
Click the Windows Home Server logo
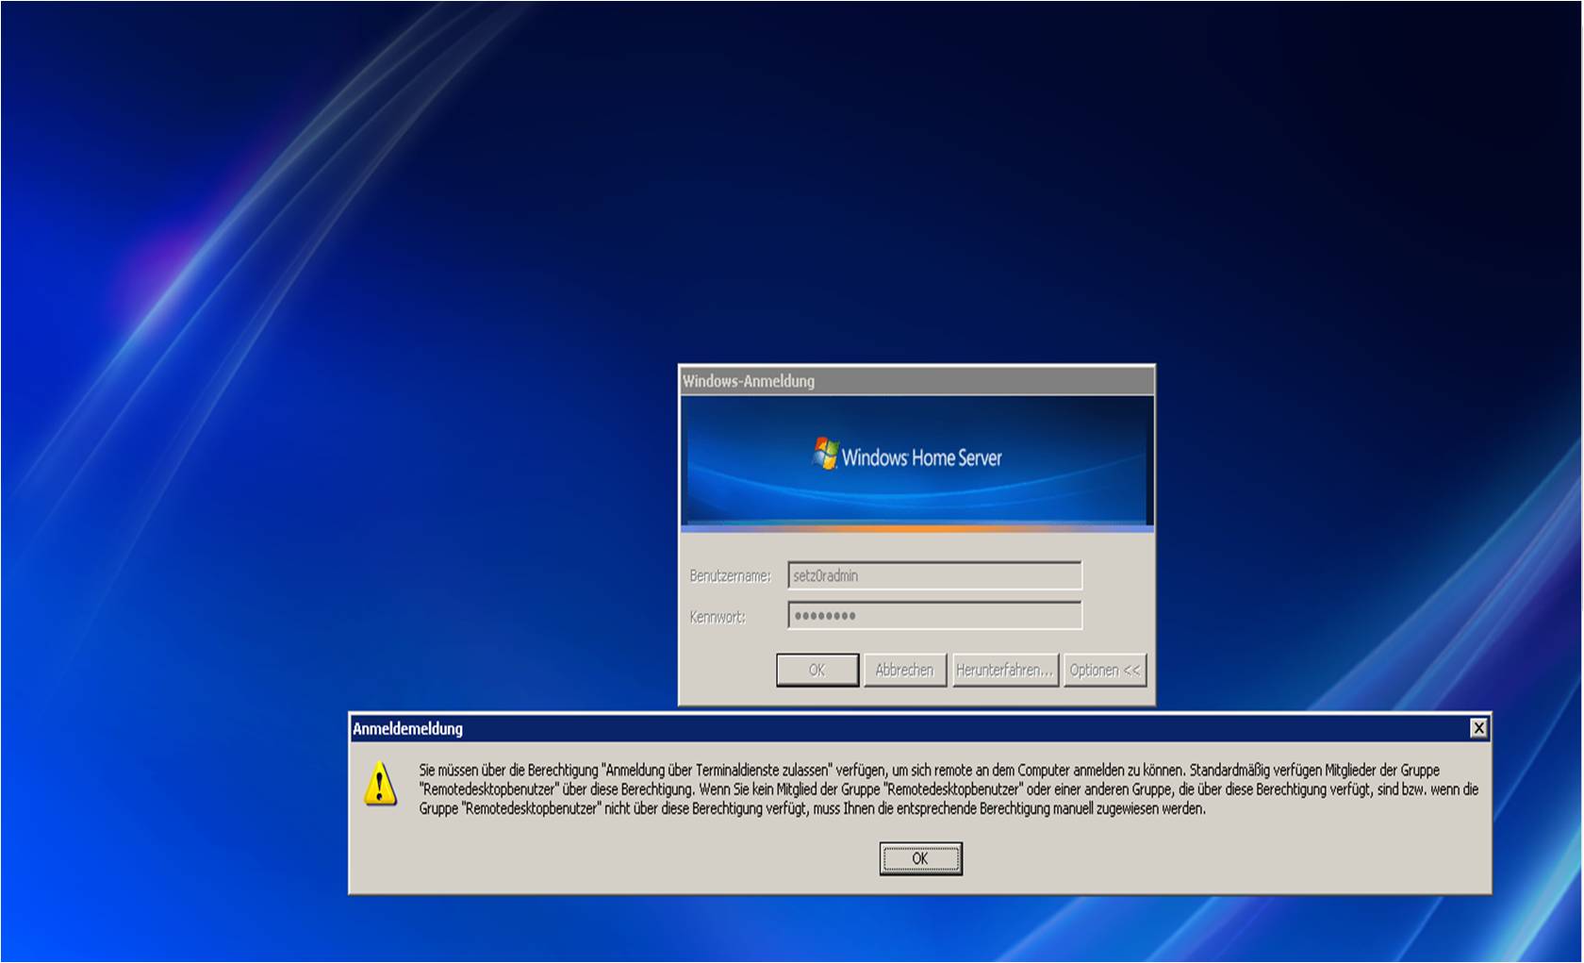click(907, 456)
